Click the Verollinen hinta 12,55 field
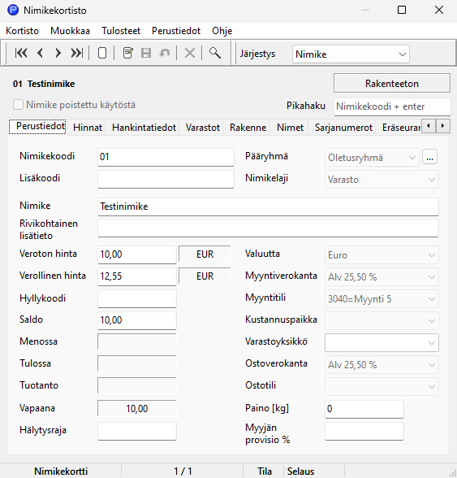Viewport: 457px width, 478px height. 136,276
